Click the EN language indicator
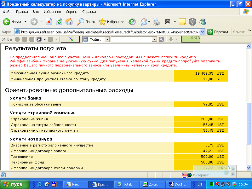Screen dimensions: 252x189 [x=200, y=184]
